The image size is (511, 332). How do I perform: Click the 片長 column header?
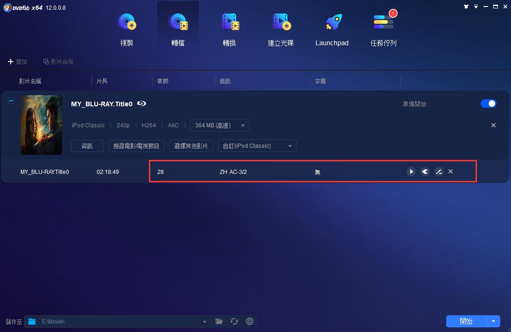[x=102, y=81]
